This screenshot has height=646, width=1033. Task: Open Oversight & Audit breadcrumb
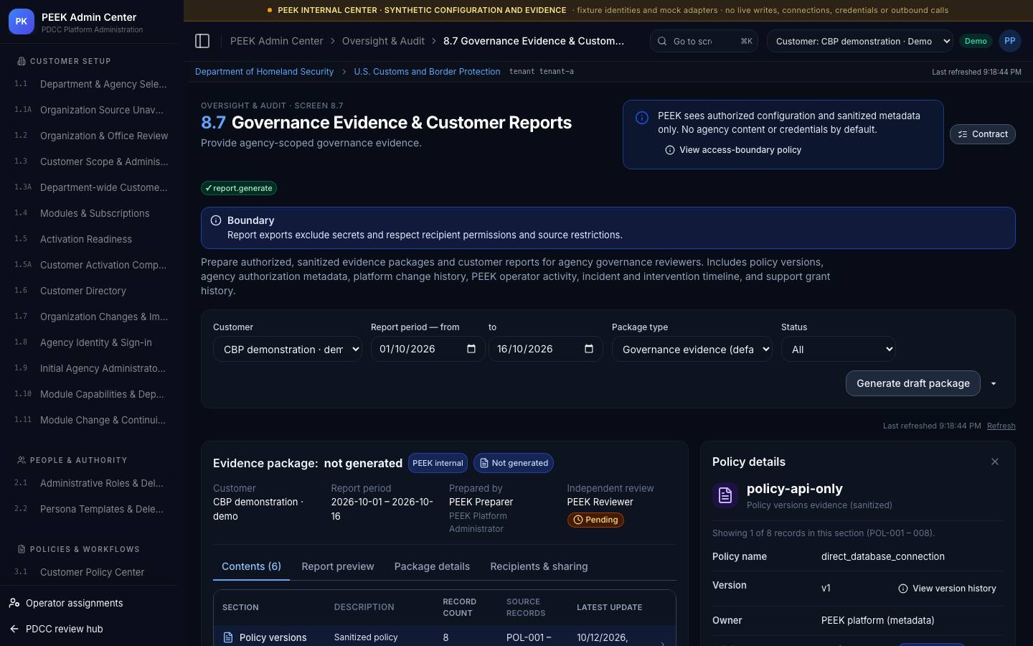click(x=383, y=41)
